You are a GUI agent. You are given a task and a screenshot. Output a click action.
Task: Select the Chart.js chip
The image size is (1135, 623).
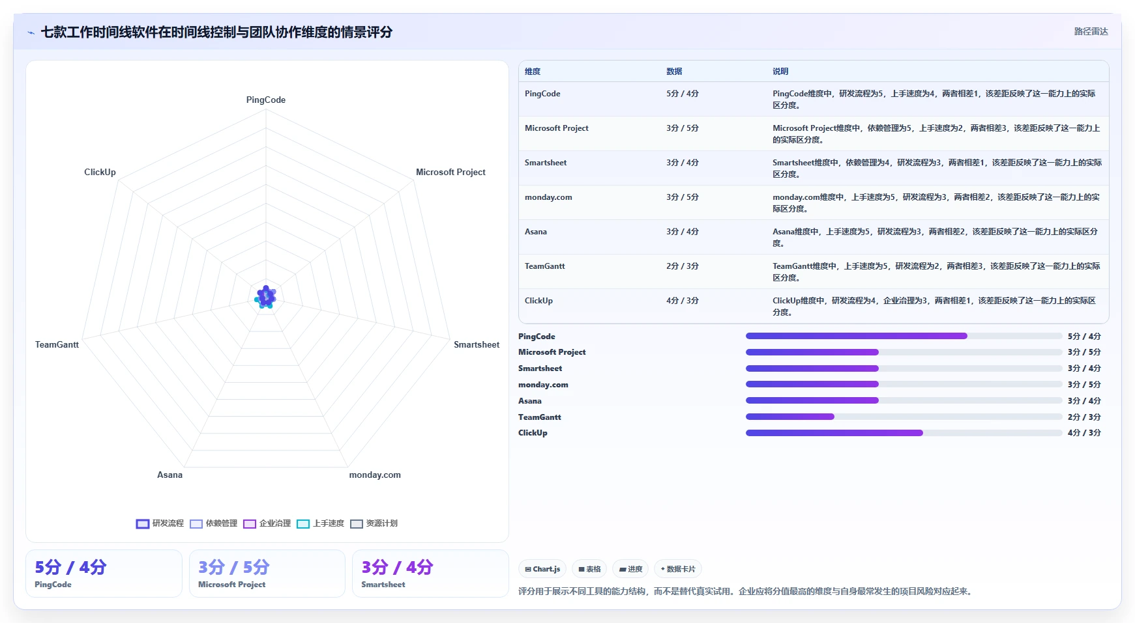pyautogui.click(x=542, y=569)
